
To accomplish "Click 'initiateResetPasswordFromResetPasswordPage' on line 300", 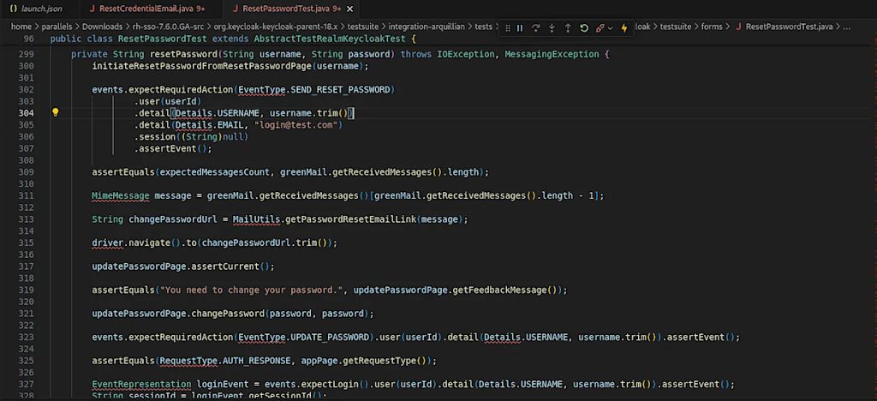I will tap(201, 66).
